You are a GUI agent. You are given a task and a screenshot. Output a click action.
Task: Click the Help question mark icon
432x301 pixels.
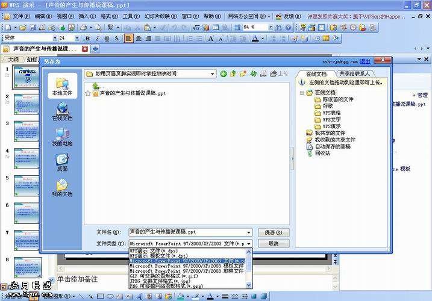[288, 27]
